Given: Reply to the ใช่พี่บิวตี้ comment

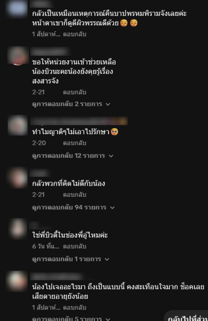Looking at the screenshot, I should pyautogui.click(x=75, y=246).
